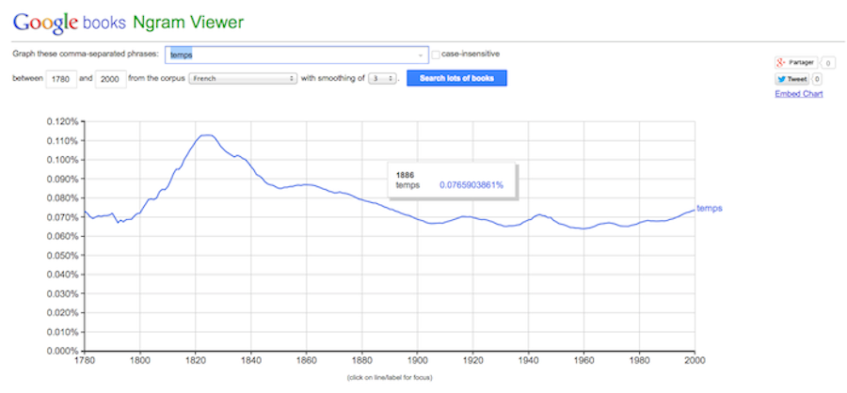The height and width of the screenshot is (393, 847).
Task: Enable the case-insensitive checkbox
Action: 436,55
